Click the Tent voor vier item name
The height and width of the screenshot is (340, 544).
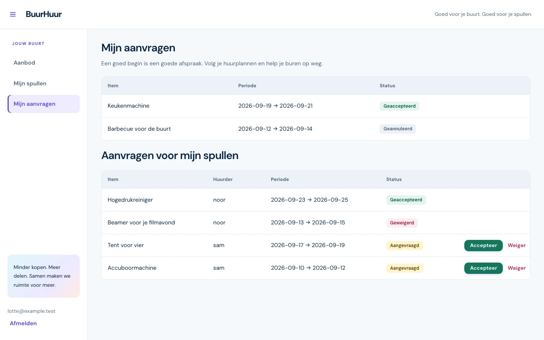tap(126, 245)
